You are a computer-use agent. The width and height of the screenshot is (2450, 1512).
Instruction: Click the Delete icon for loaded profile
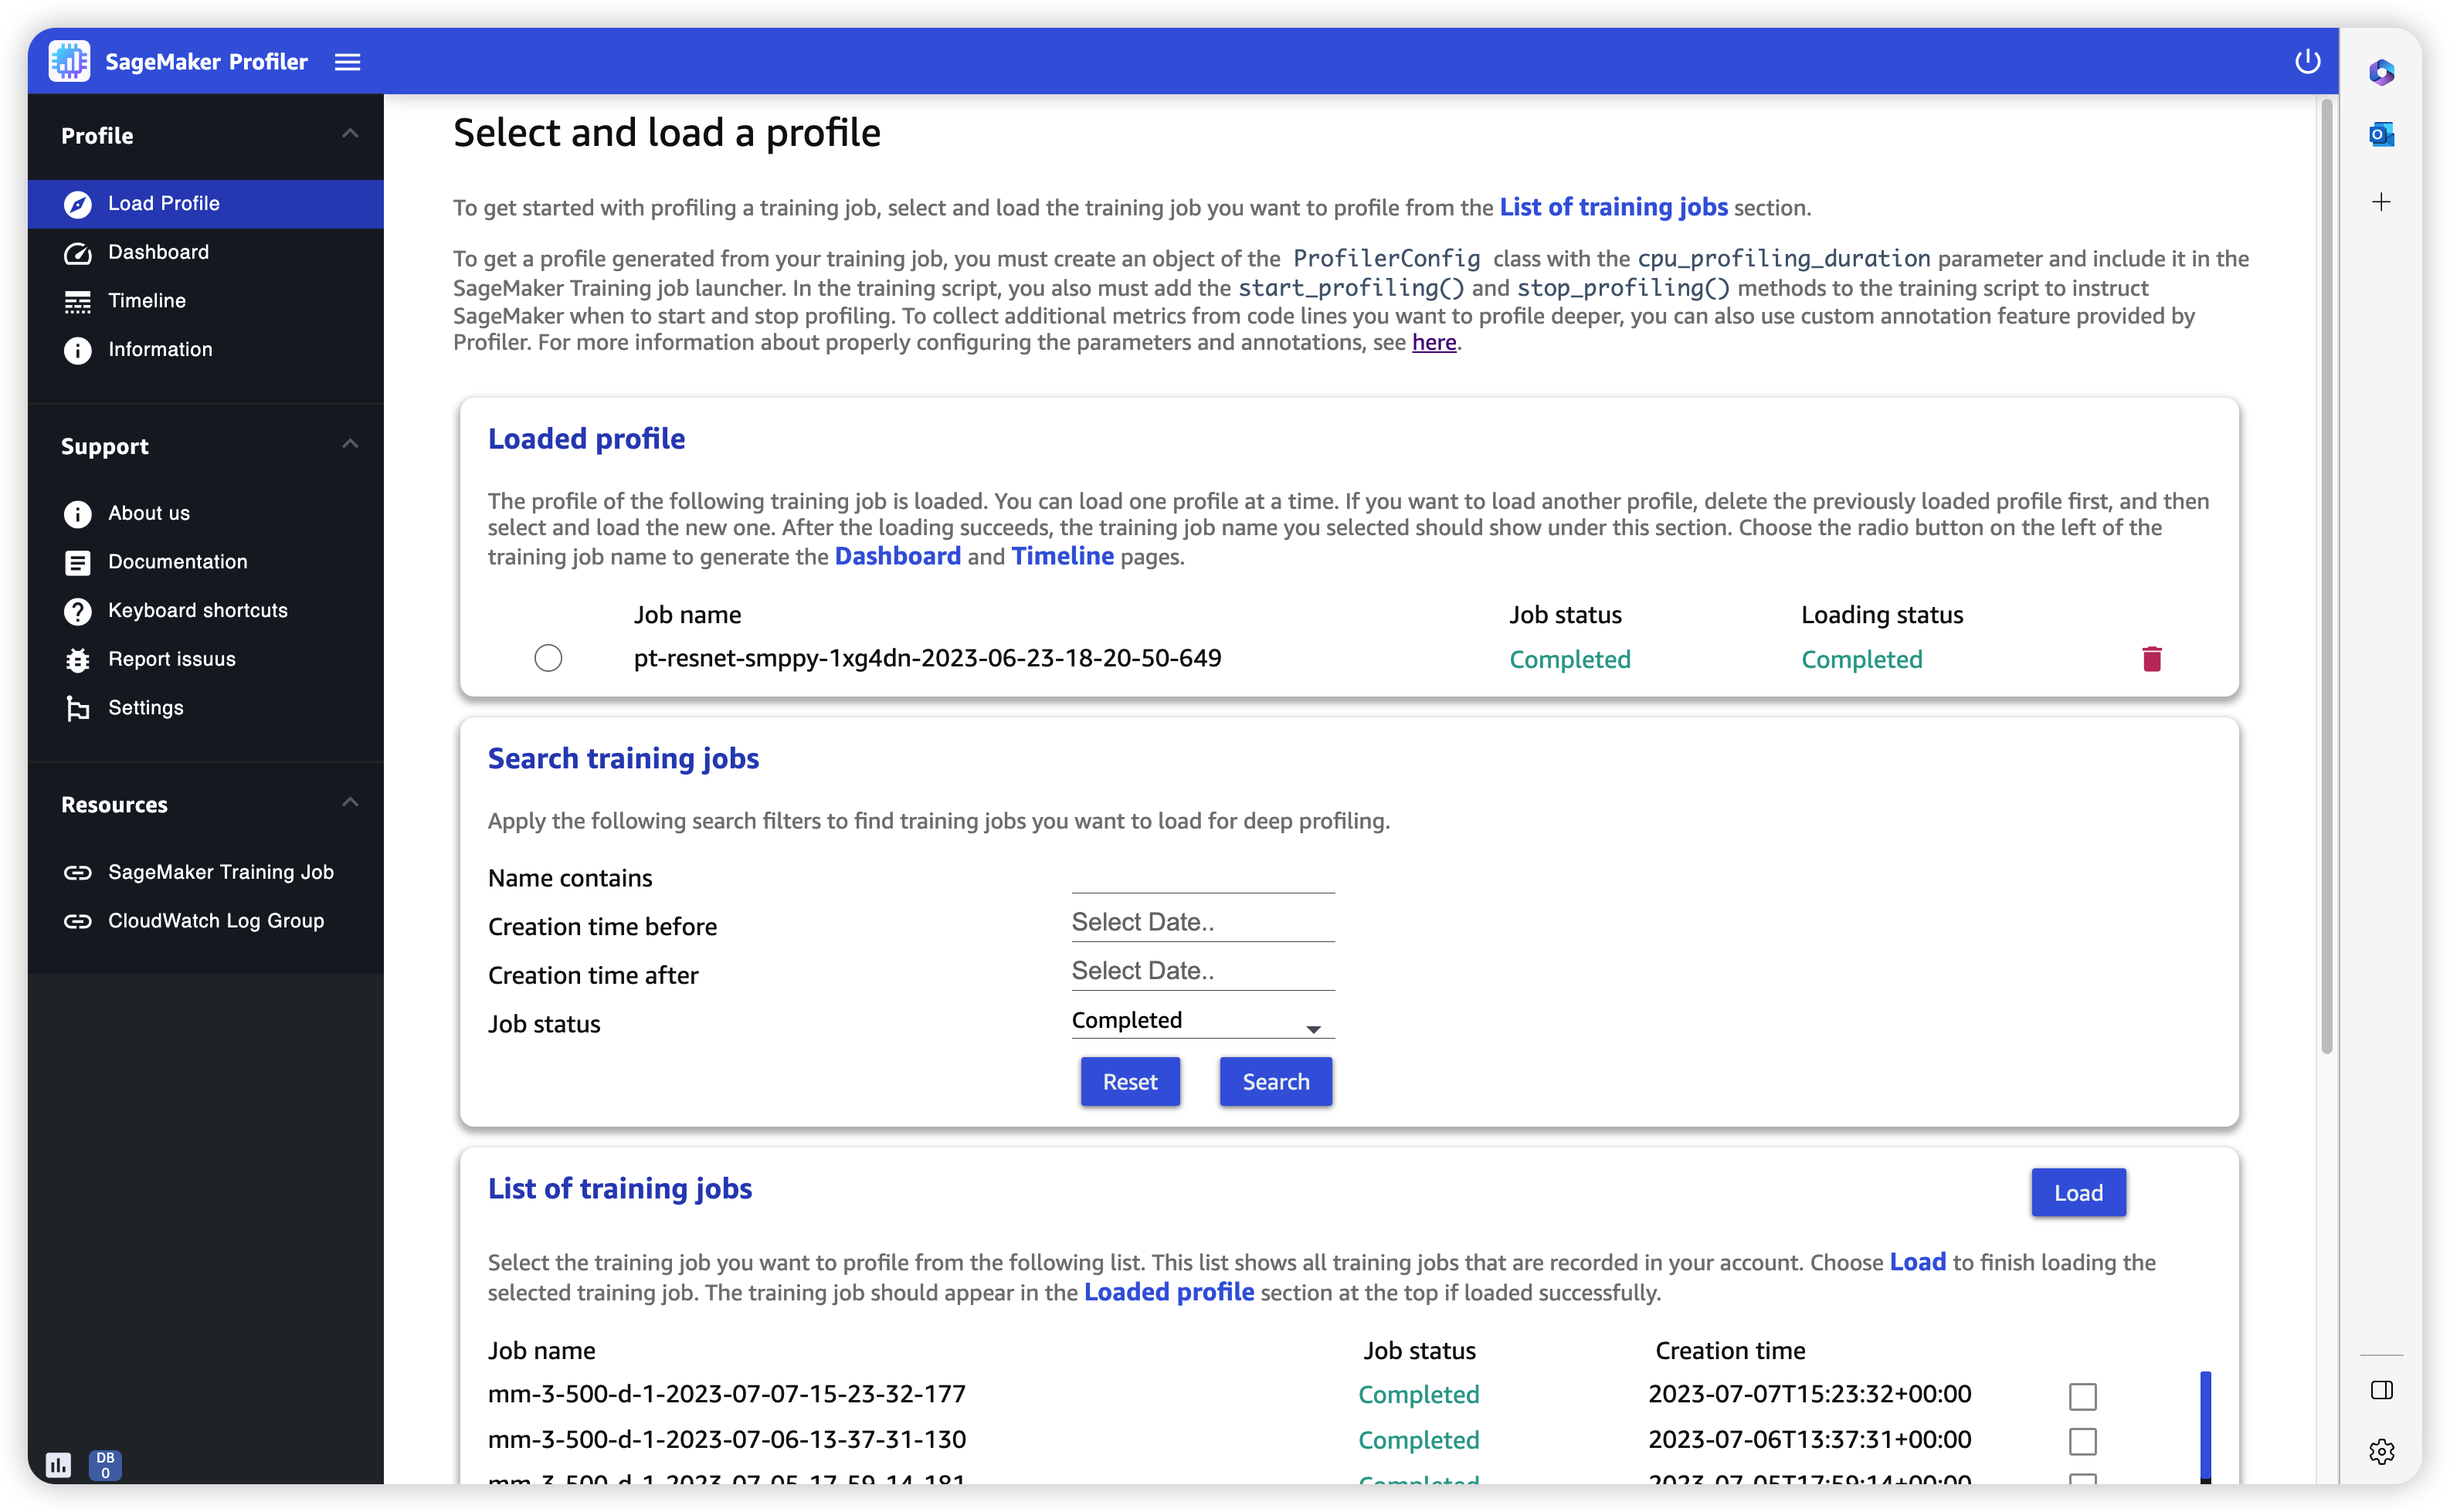click(x=2153, y=658)
